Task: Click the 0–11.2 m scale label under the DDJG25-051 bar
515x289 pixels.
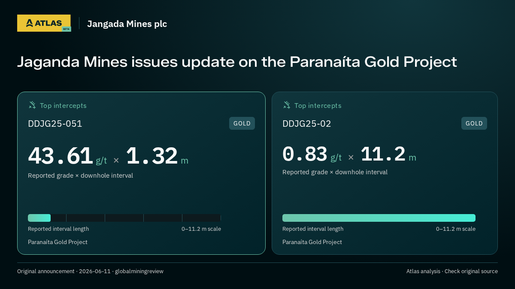Action: pos(201,229)
